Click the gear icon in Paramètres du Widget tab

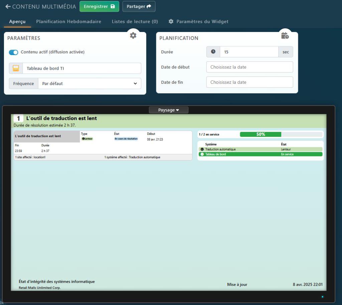coord(171,21)
